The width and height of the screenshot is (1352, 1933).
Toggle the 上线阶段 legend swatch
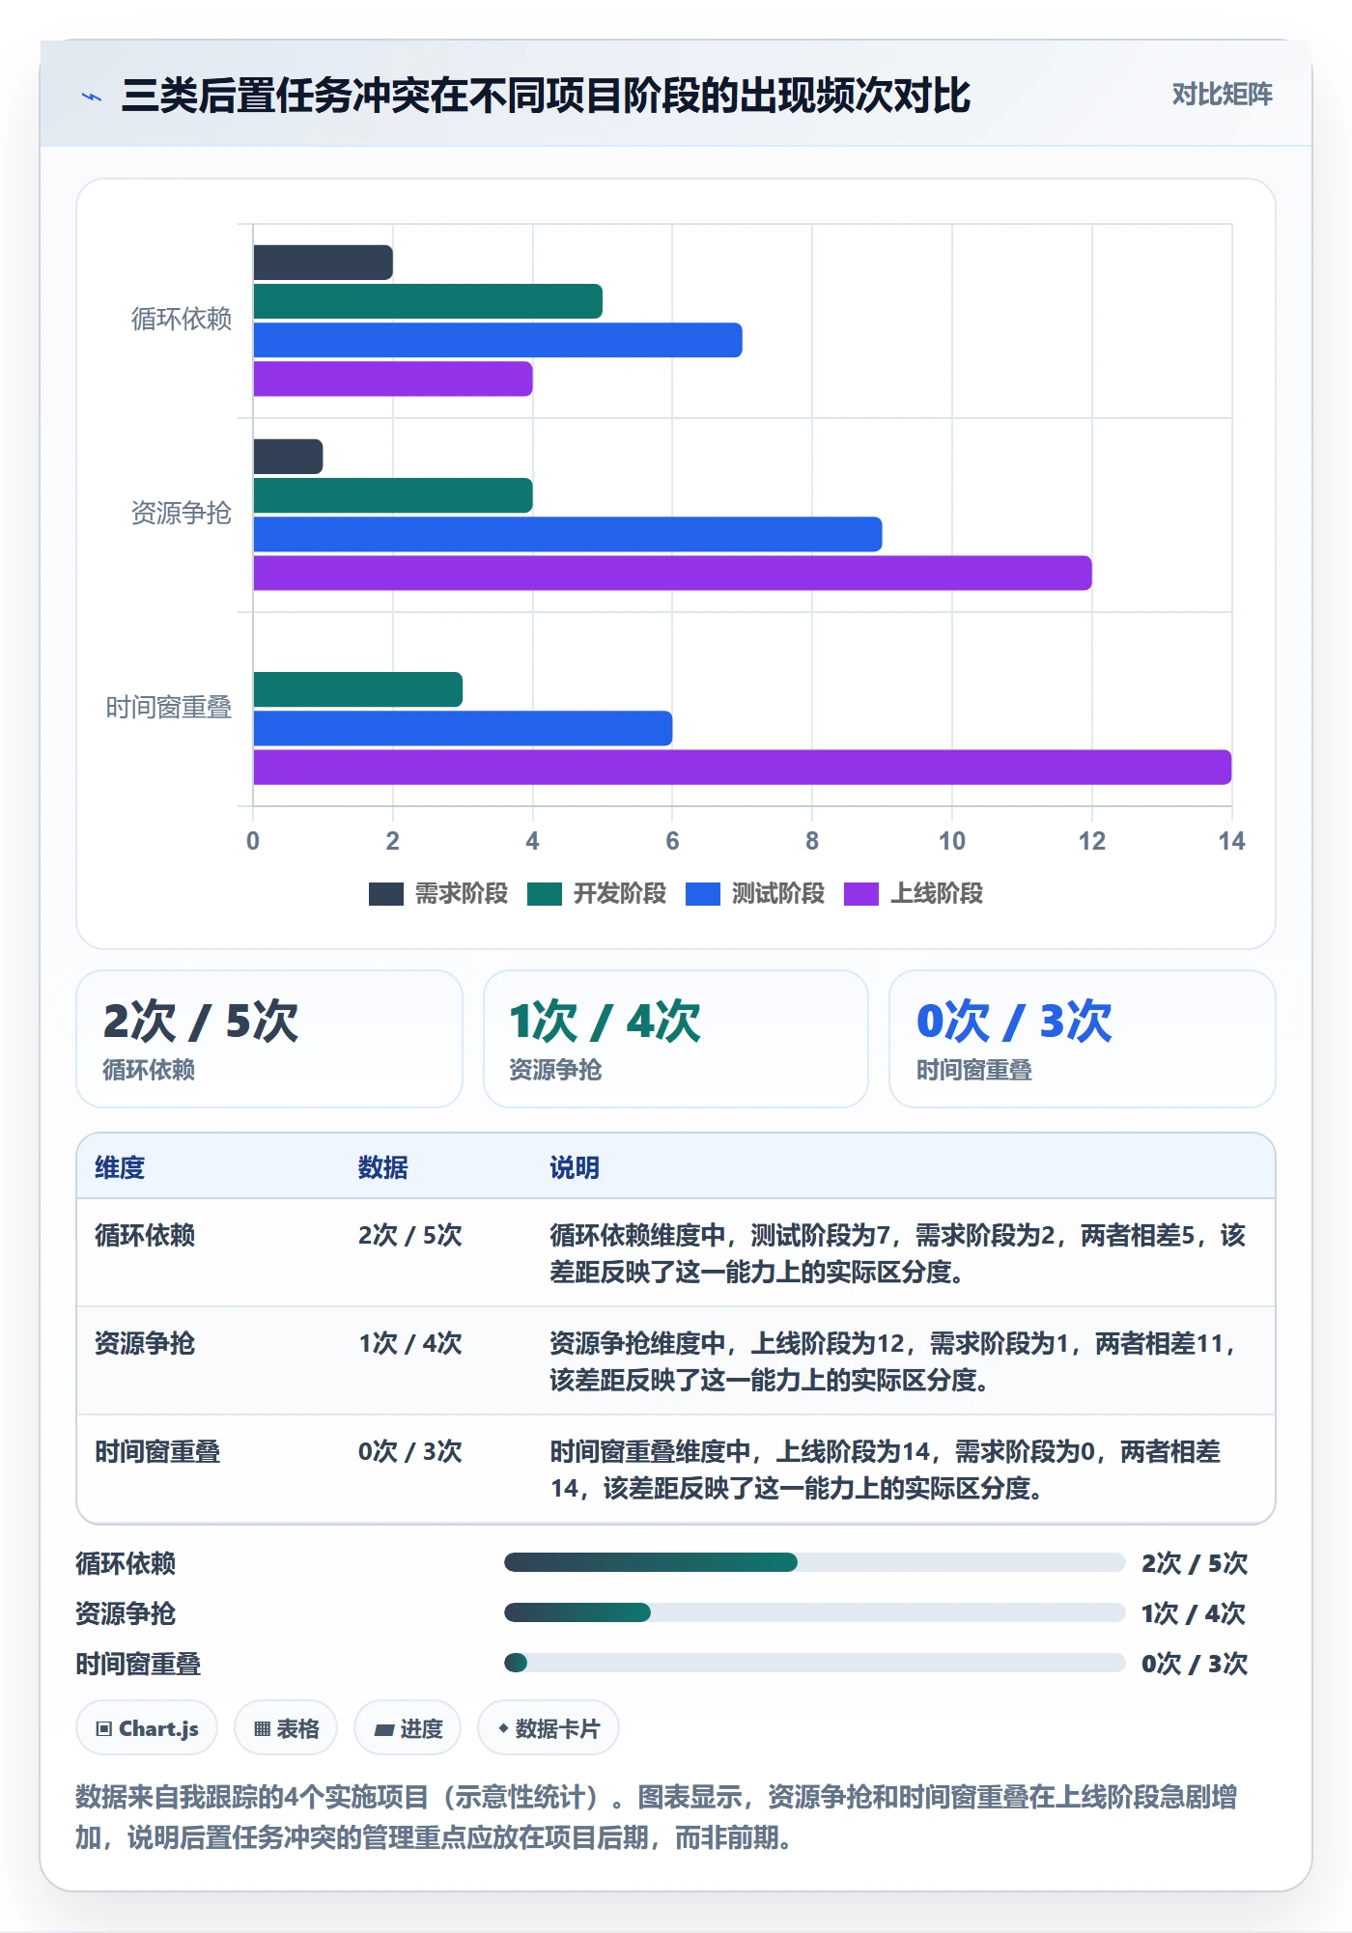[860, 894]
